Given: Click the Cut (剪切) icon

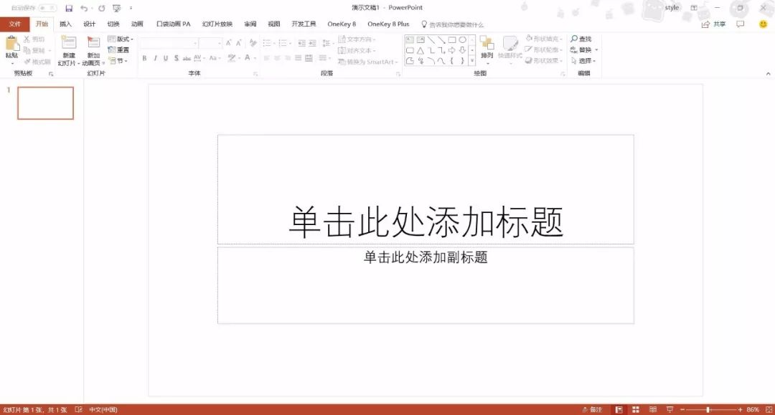Looking at the screenshot, I should [34, 39].
